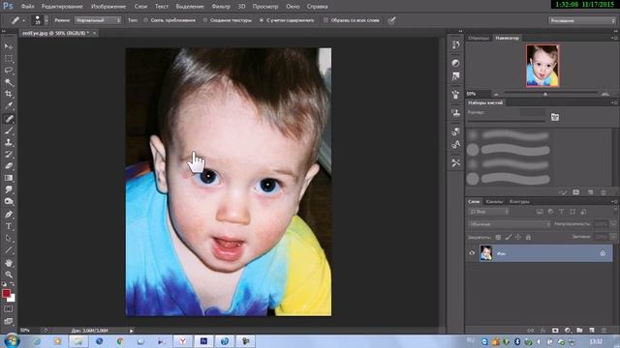This screenshot has height=348, width=620.
Task: Select the Rectangular Marquee tool
Action: click(x=9, y=58)
